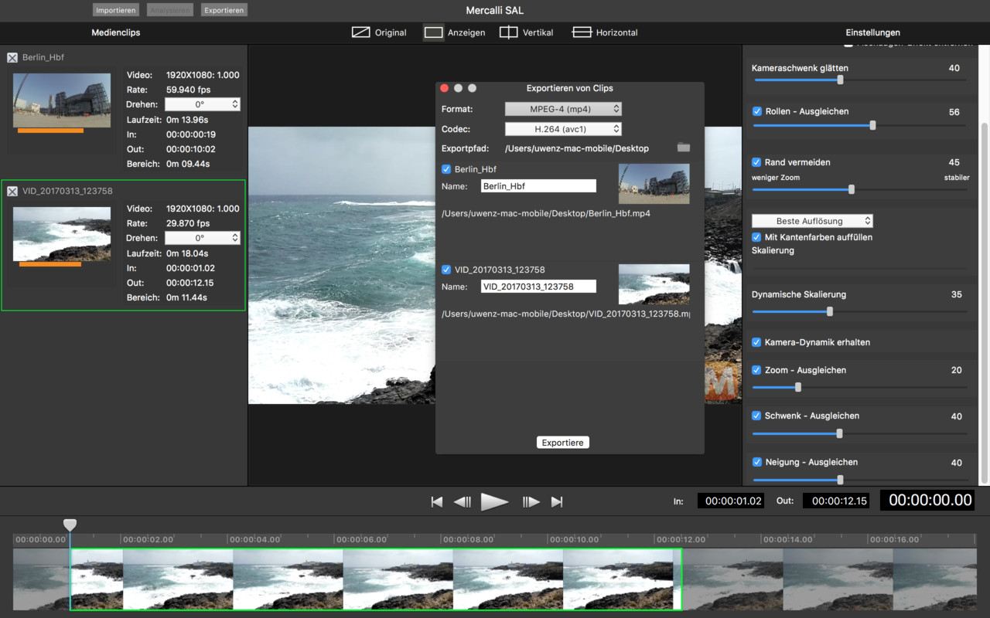Step one frame backward
Screen dimensions: 990x618
[x=463, y=502]
